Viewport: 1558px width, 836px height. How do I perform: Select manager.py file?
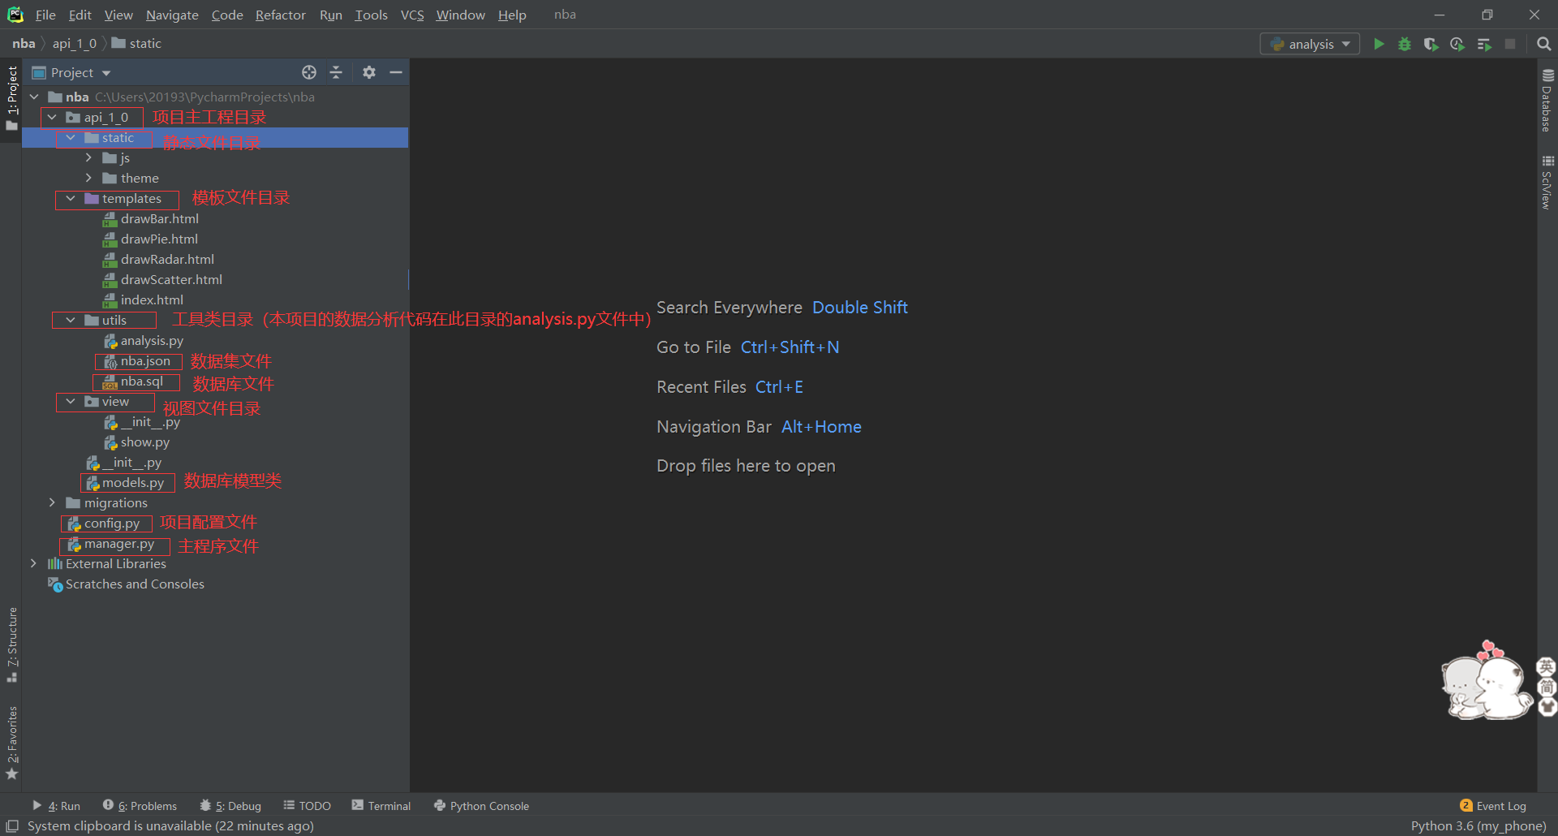click(x=111, y=543)
